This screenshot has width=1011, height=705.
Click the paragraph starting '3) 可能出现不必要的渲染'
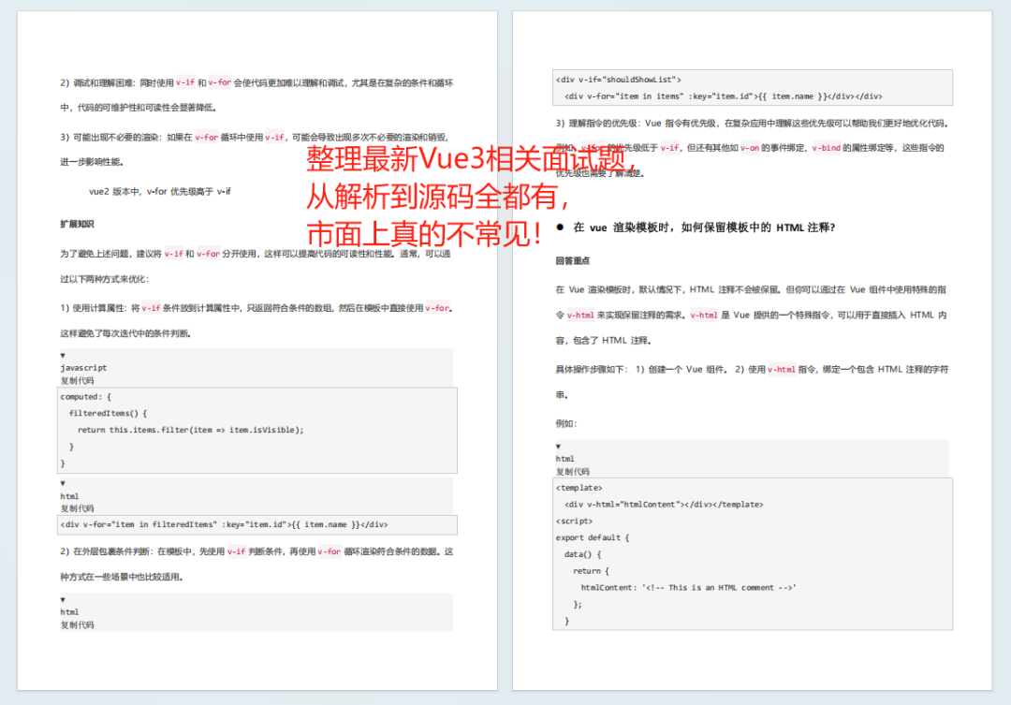[255, 150]
